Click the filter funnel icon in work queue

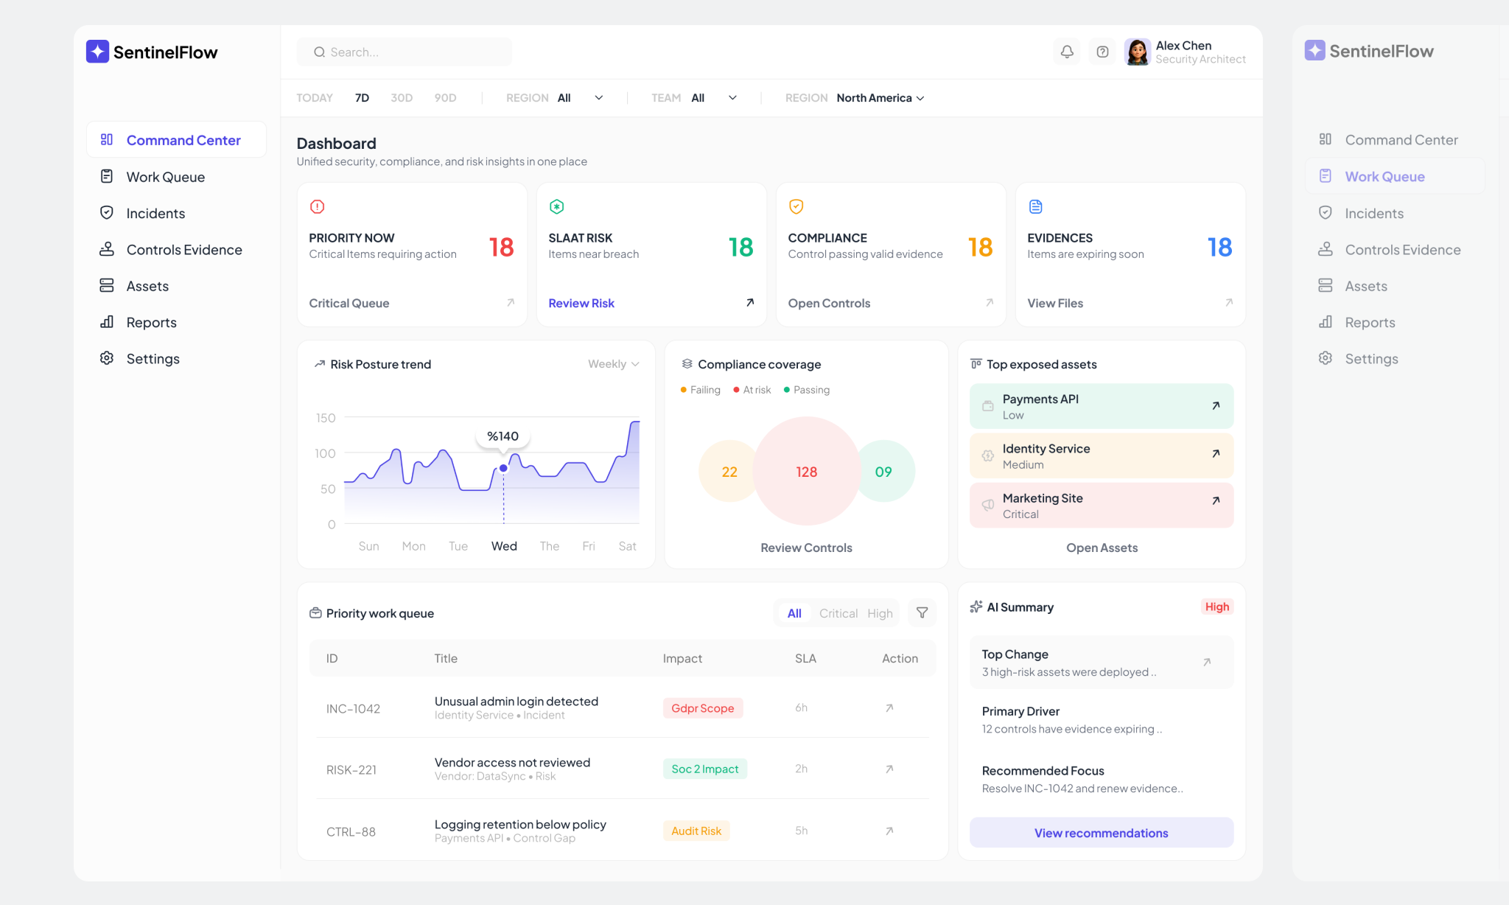pyautogui.click(x=922, y=613)
